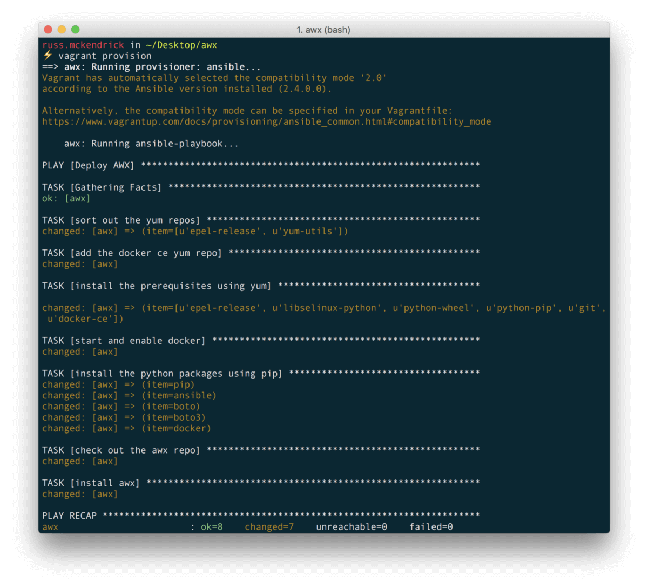Click 'TASK [sort out the yum repos]'
648x588 pixels.
(x=121, y=220)
